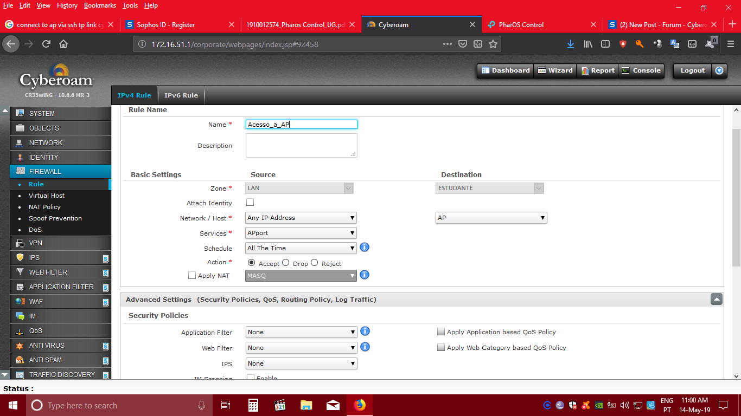
Task: Click the rule Name input field
Action: tap(301, 125)
